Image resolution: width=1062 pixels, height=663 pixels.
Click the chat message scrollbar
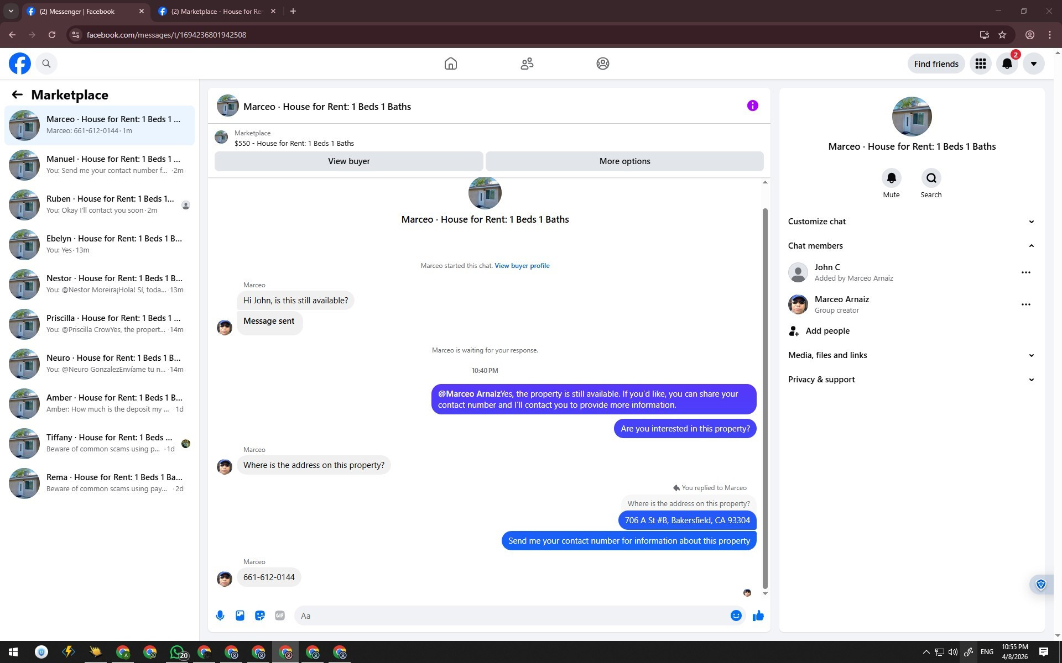765,398
